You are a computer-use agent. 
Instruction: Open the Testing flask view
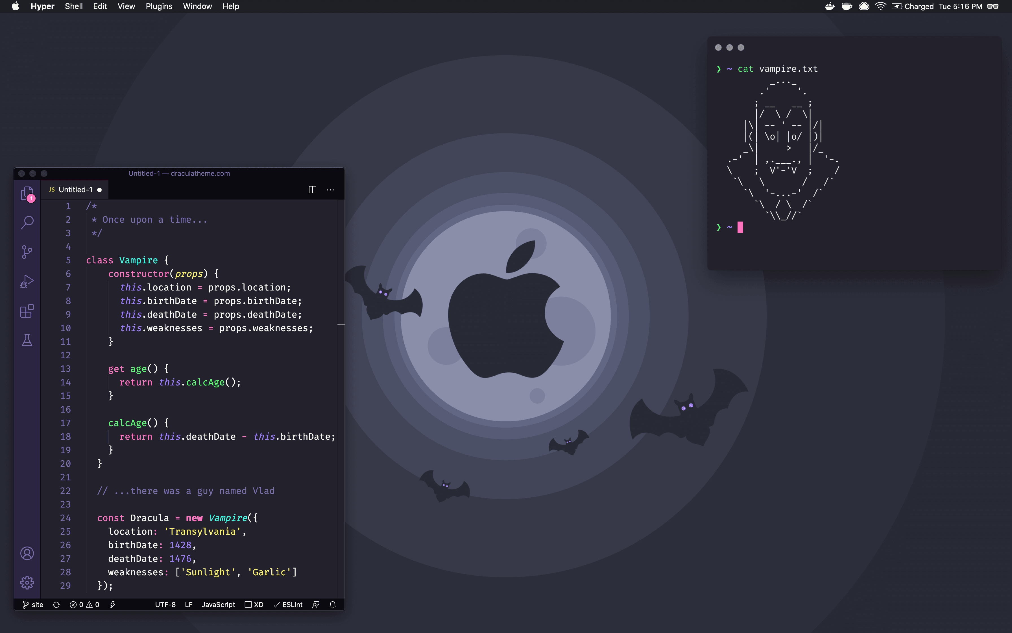27,340
